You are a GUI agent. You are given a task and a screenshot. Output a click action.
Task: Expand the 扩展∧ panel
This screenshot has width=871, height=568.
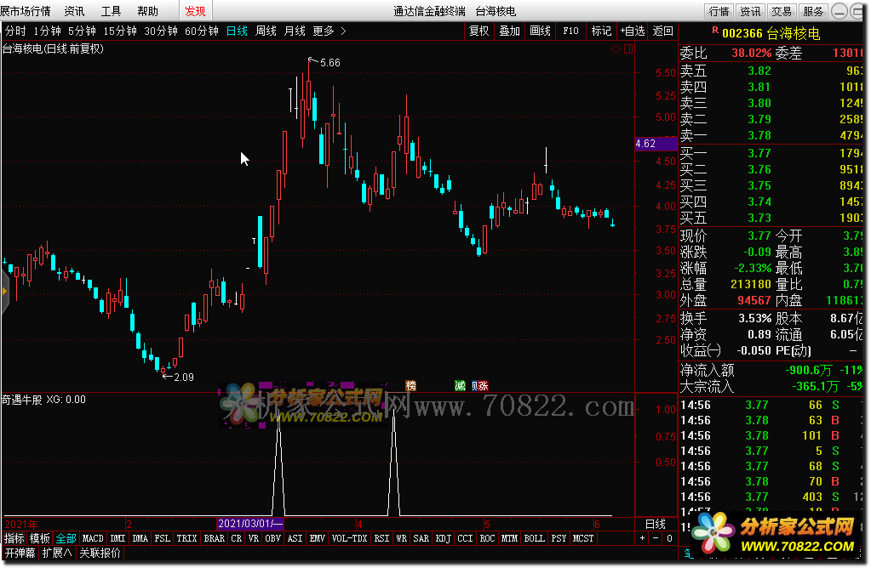point(57,553)
